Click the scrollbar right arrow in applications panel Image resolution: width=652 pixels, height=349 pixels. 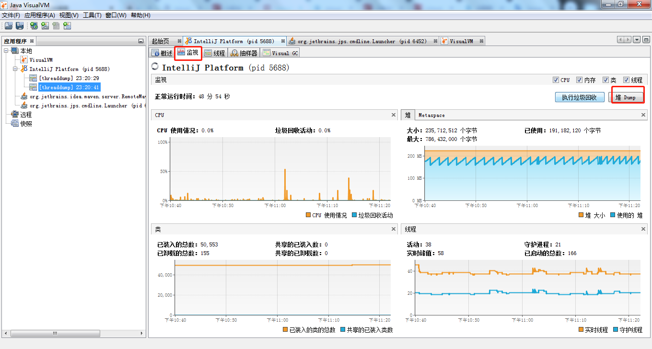click(141, 333)
